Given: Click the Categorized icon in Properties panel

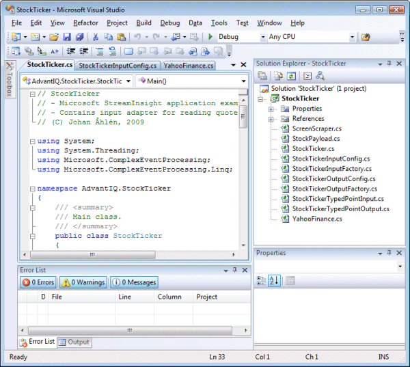Looking at the screenshot, I should coord(262,280).
